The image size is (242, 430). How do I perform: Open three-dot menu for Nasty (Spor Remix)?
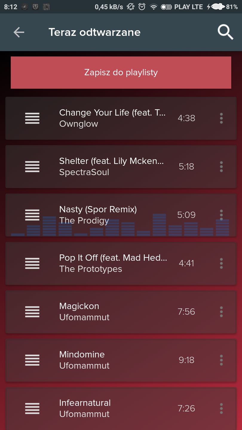[x=221, y=215]
